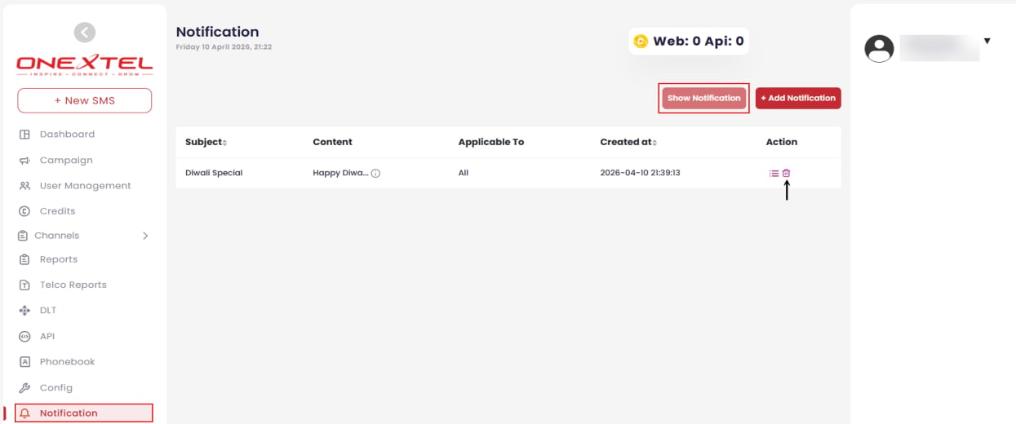Click the Channels clipboard icon
The width and height of the screenshot is (1016, 424).
point(23,236)
